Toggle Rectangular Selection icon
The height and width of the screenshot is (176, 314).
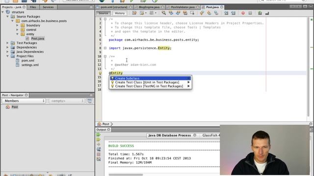click(192, 13)
